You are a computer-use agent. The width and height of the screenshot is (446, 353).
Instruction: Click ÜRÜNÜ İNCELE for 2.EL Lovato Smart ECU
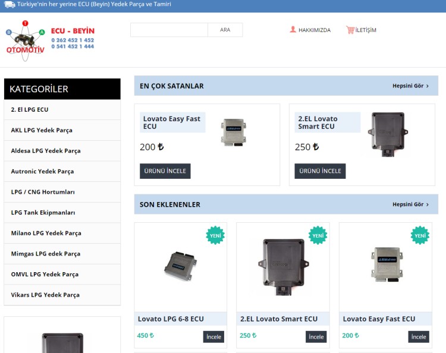point(320,171)
